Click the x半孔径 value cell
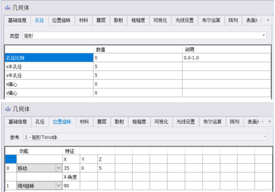Image resolution: width=275 pixels, height=192 pixels. pyautogui.click(x=137, y=67)
